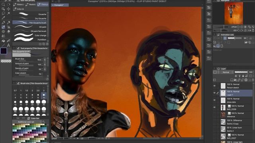The image size is (255, 143).
Task: Select the Lasso selection tool
Action: (3, 14)
